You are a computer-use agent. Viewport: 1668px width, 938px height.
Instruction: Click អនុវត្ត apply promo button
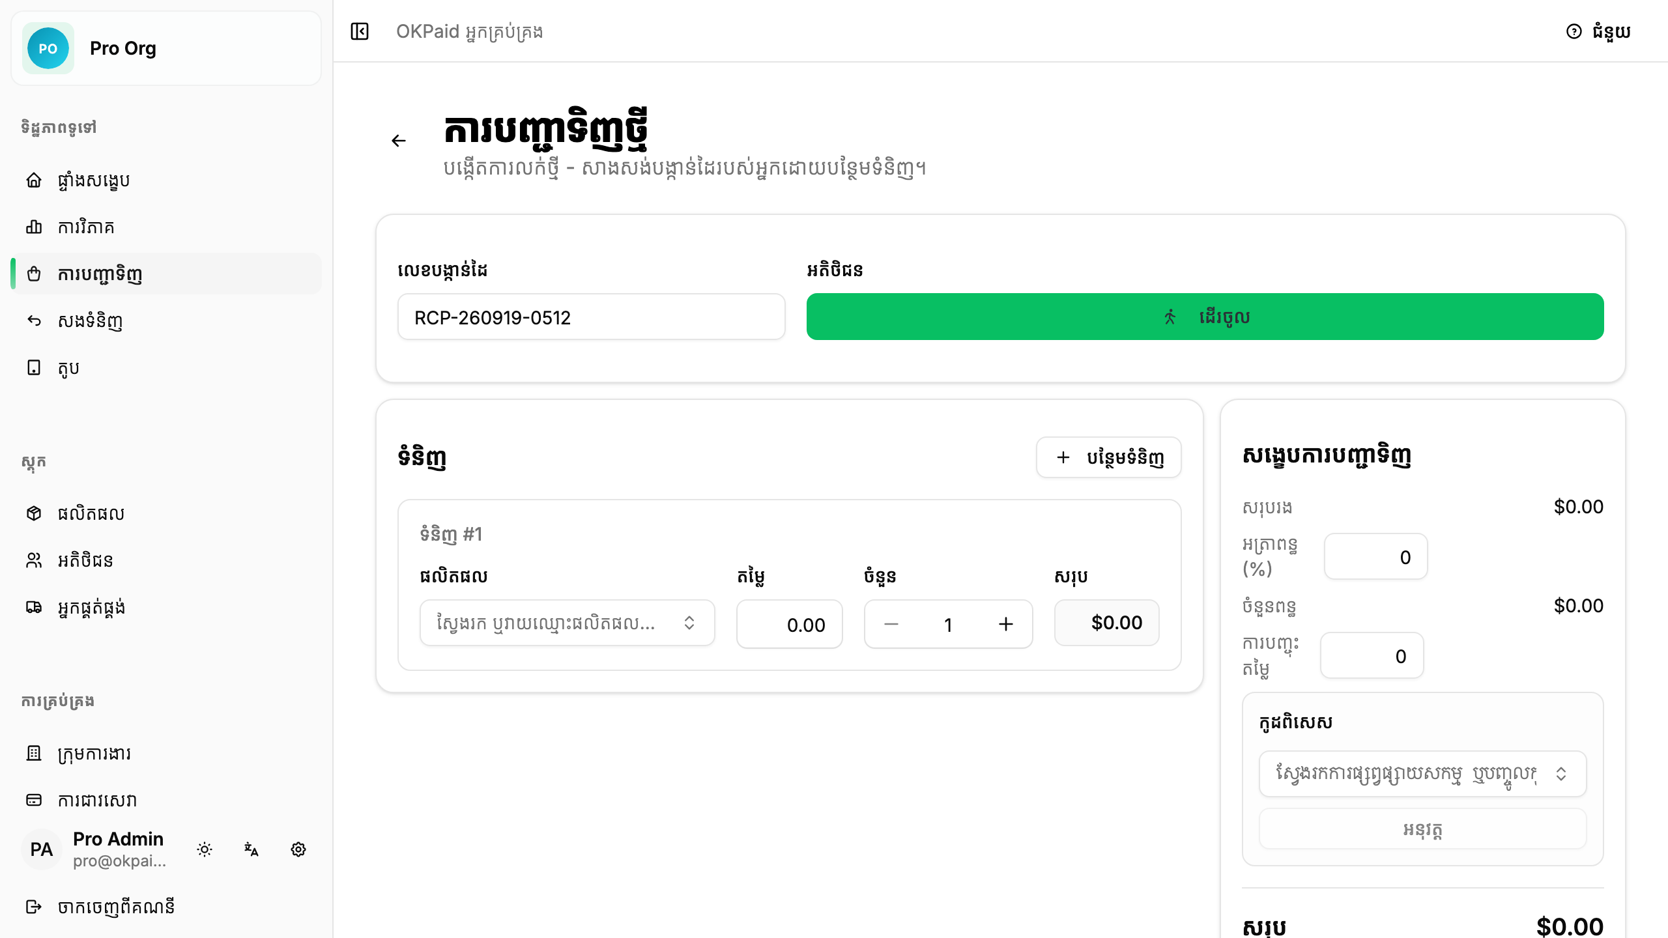1422,829
